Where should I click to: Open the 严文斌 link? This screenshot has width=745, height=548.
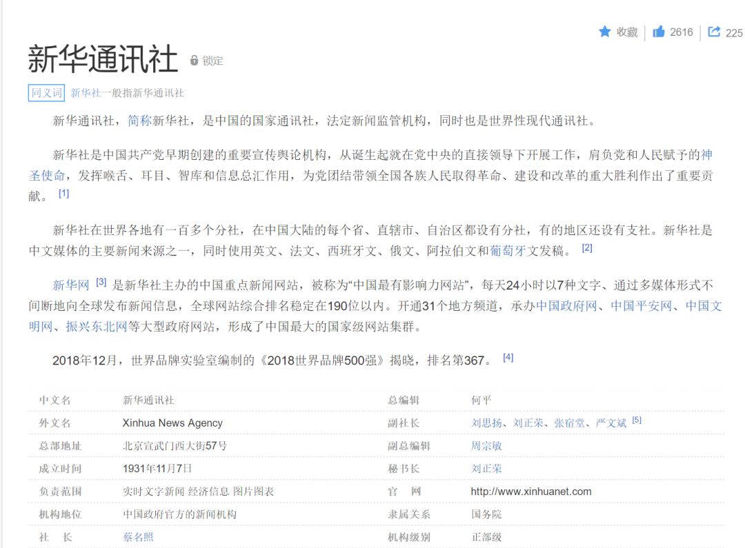coord(611,423)
